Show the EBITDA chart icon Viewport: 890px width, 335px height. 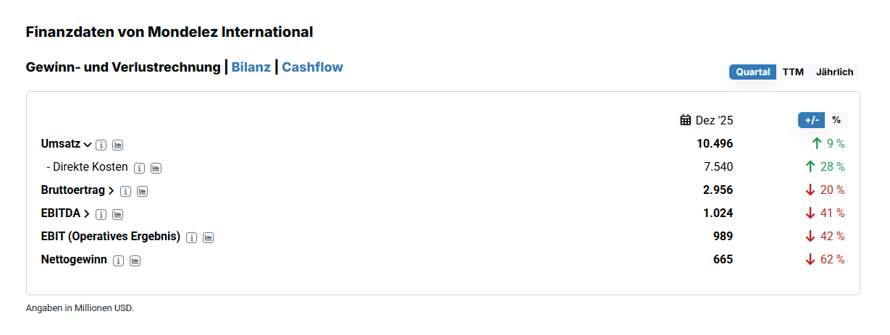click(x=117, y=214)
